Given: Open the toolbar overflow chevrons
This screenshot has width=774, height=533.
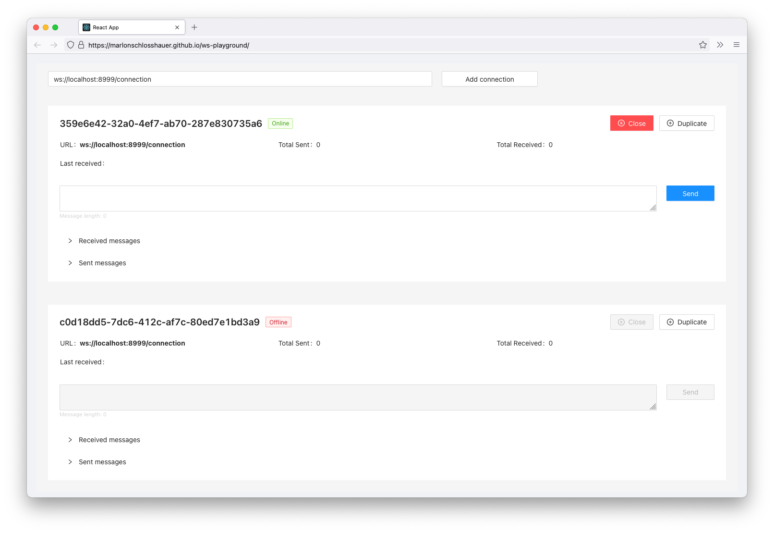Looking at the screenshot, I should pos(720,45).
